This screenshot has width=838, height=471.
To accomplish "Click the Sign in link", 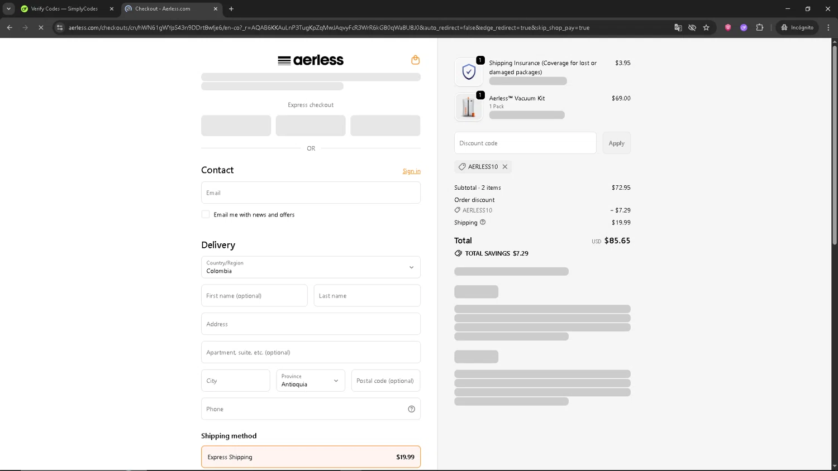I will (x=412, y=171).
